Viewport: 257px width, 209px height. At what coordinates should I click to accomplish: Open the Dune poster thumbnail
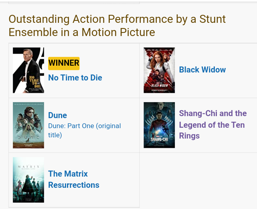pos(28,125)
